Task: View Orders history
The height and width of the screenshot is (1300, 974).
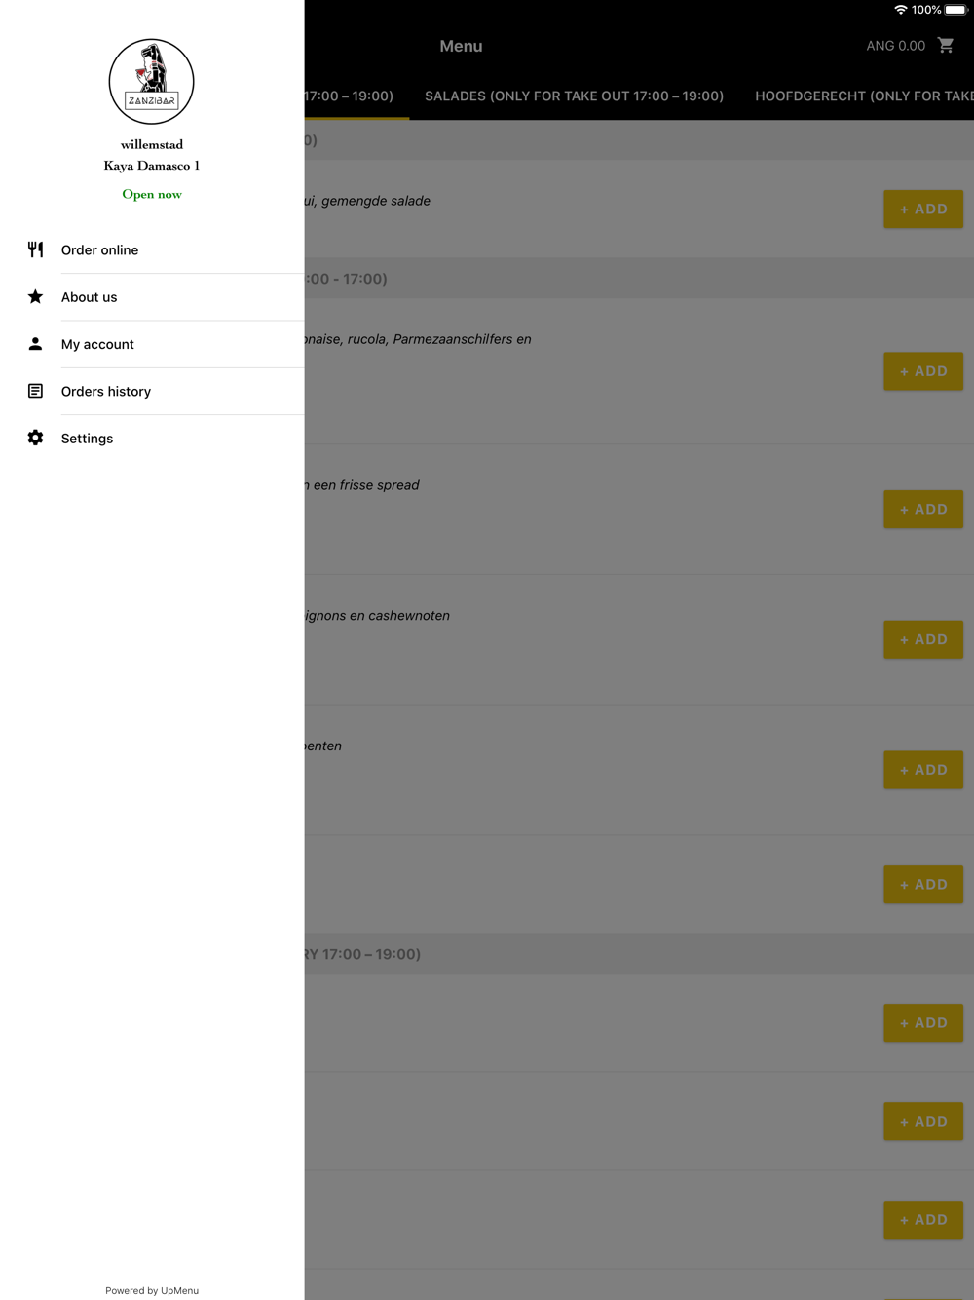Action: pos(152,391)
